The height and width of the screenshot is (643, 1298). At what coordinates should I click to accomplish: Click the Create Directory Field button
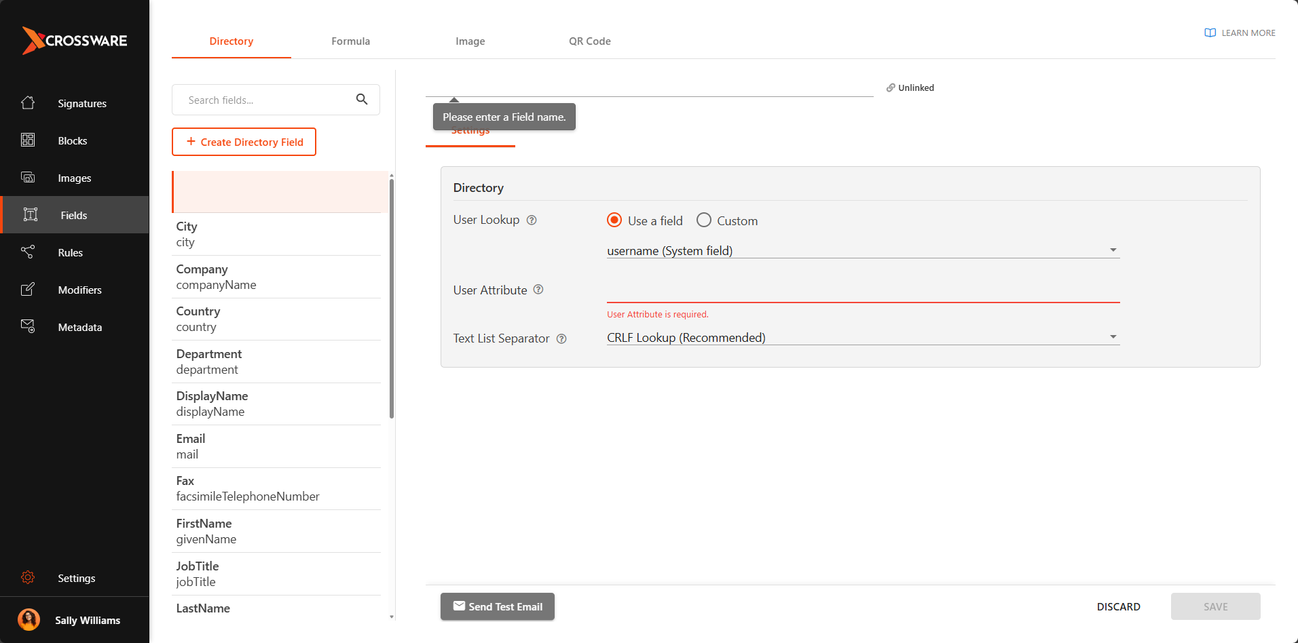pyautogui.click(x=244, y=142)
